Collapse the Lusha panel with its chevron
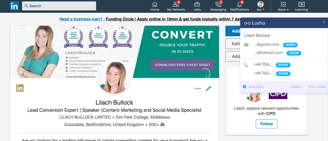328x141 pixels. click(x=324, y=22)
